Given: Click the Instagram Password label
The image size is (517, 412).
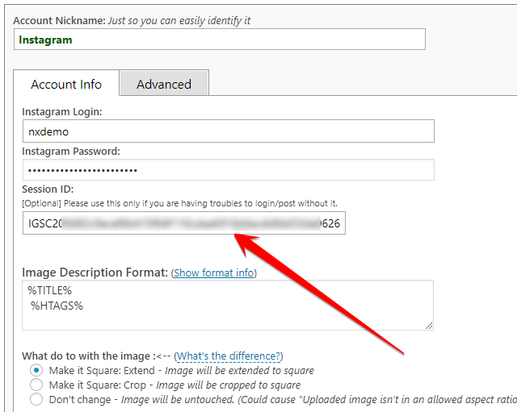Looking at the screenshot, I should point(71,152).
